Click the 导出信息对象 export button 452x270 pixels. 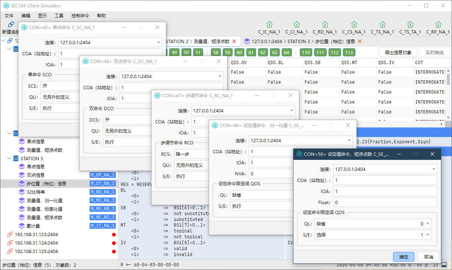click(x=398, y=52)
